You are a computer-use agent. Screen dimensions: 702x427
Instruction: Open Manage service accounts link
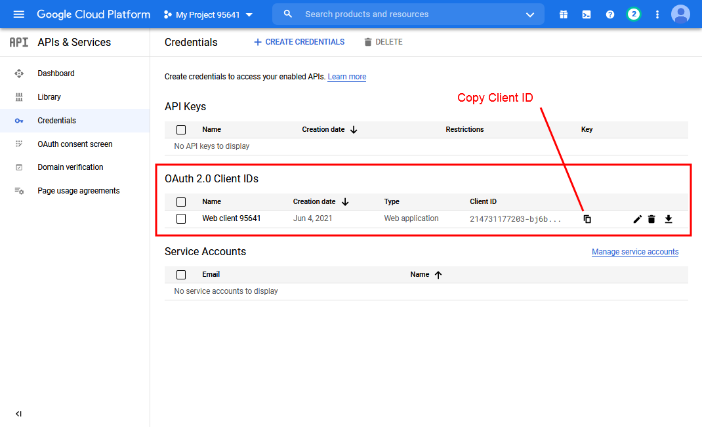[x=635, y=252]
